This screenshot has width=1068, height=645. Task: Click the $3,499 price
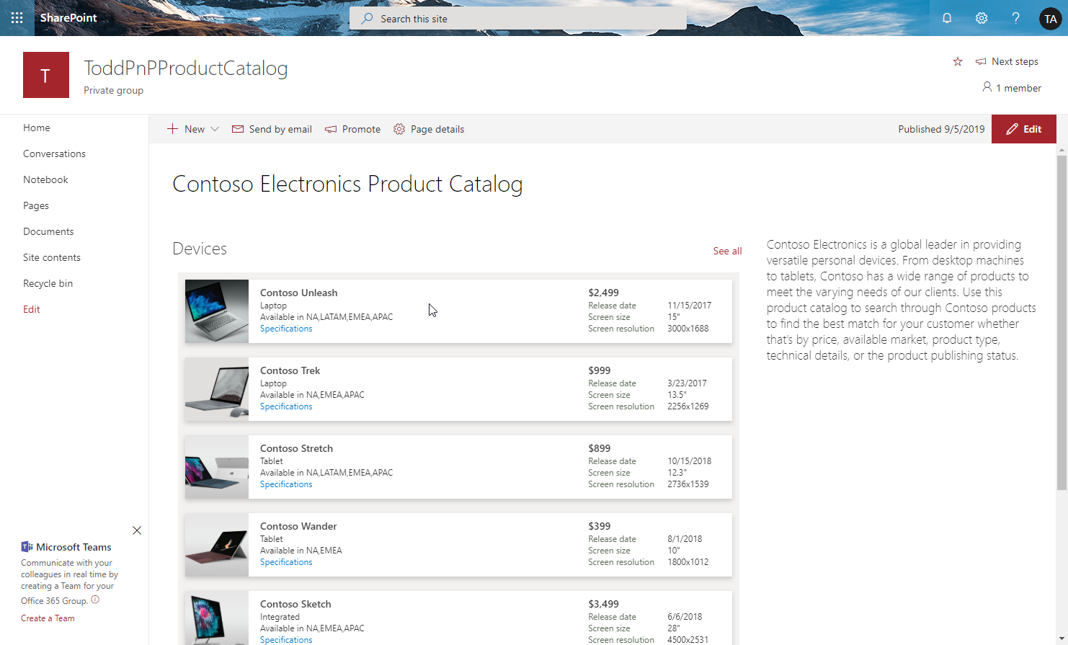click(603, 604)
